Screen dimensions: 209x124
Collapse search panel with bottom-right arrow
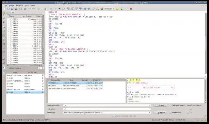pos(205,116)
